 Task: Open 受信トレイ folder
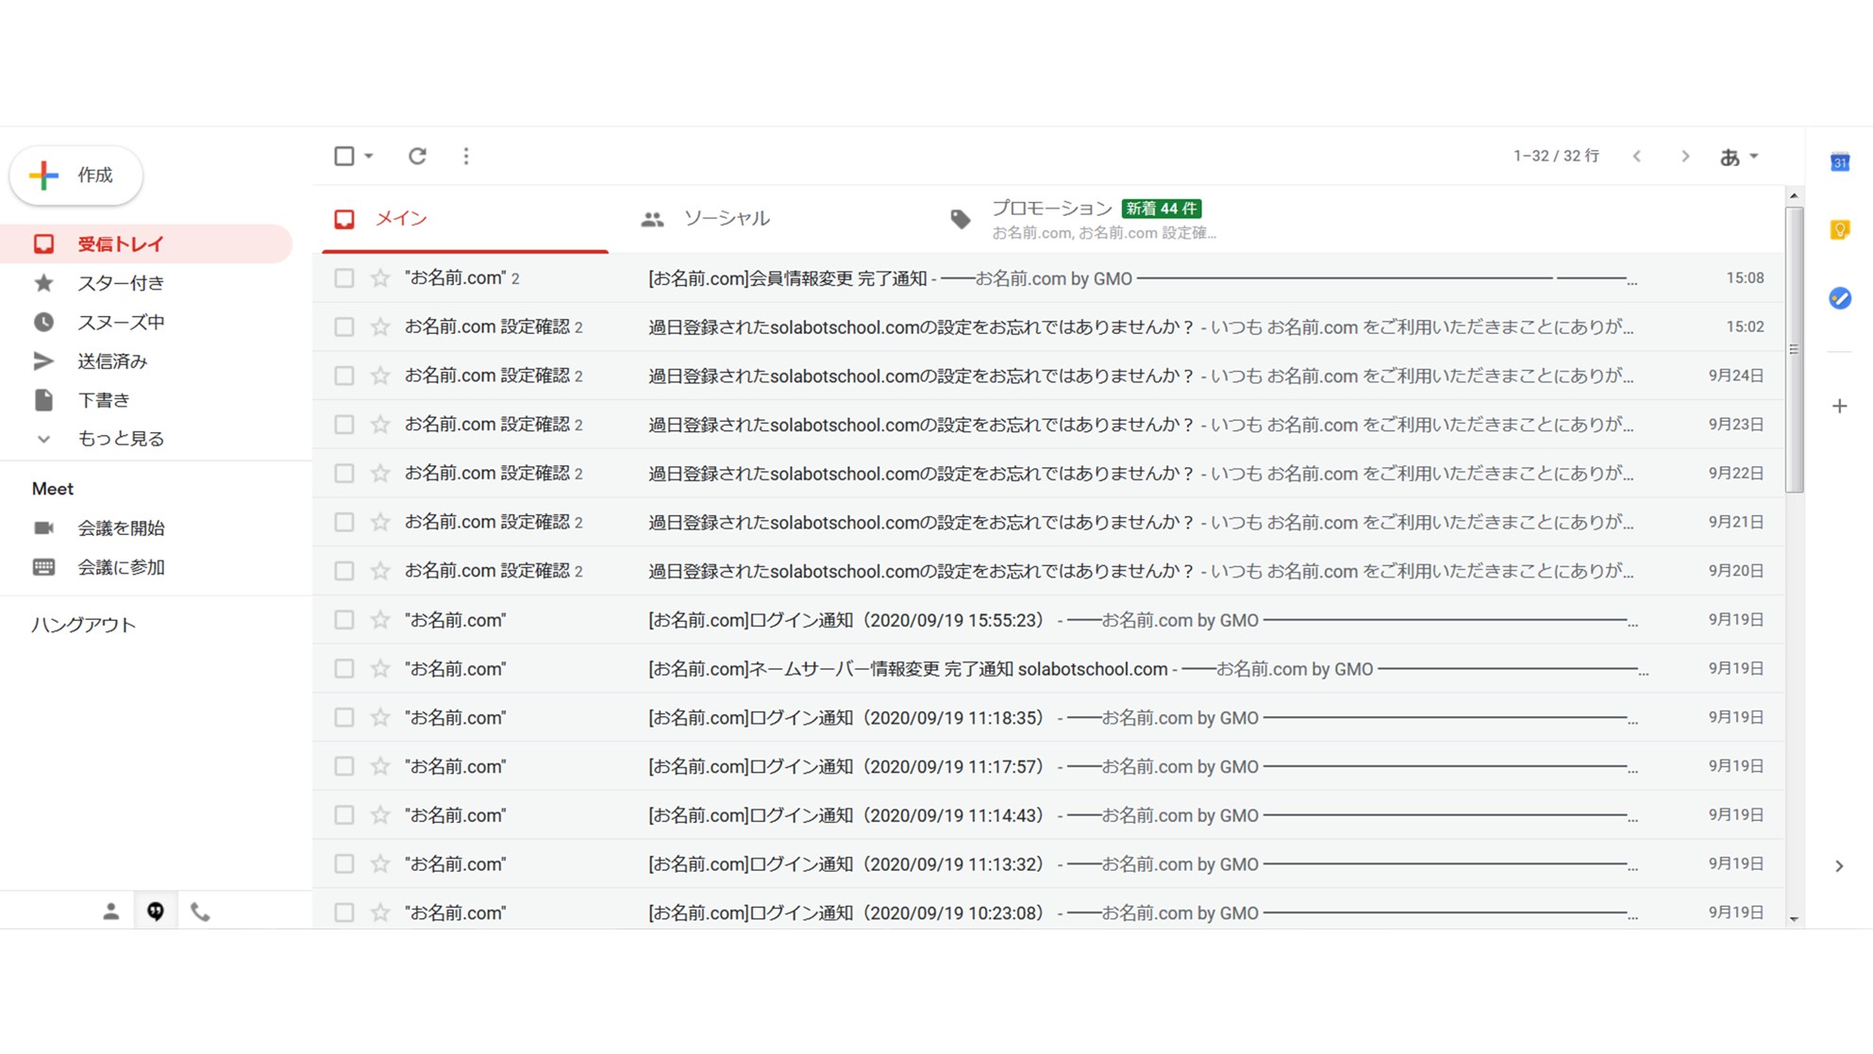(x=146, y=244)
